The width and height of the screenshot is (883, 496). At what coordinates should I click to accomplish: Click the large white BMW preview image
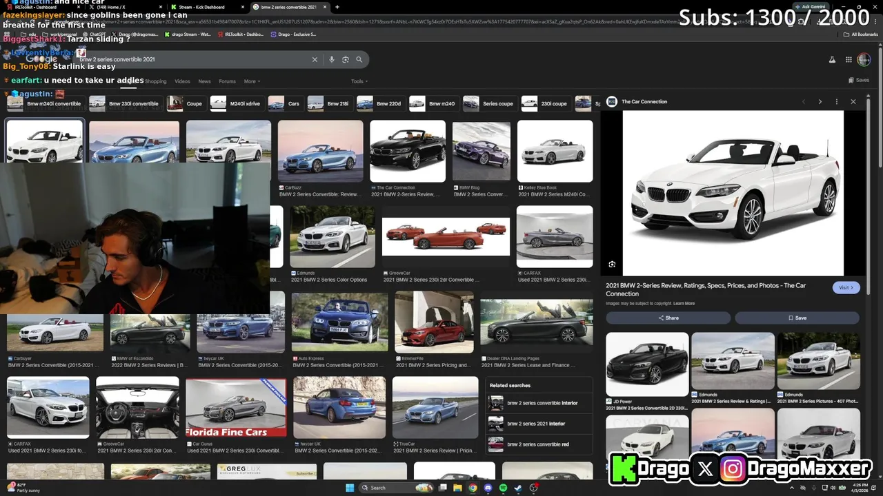coord(733,193)
